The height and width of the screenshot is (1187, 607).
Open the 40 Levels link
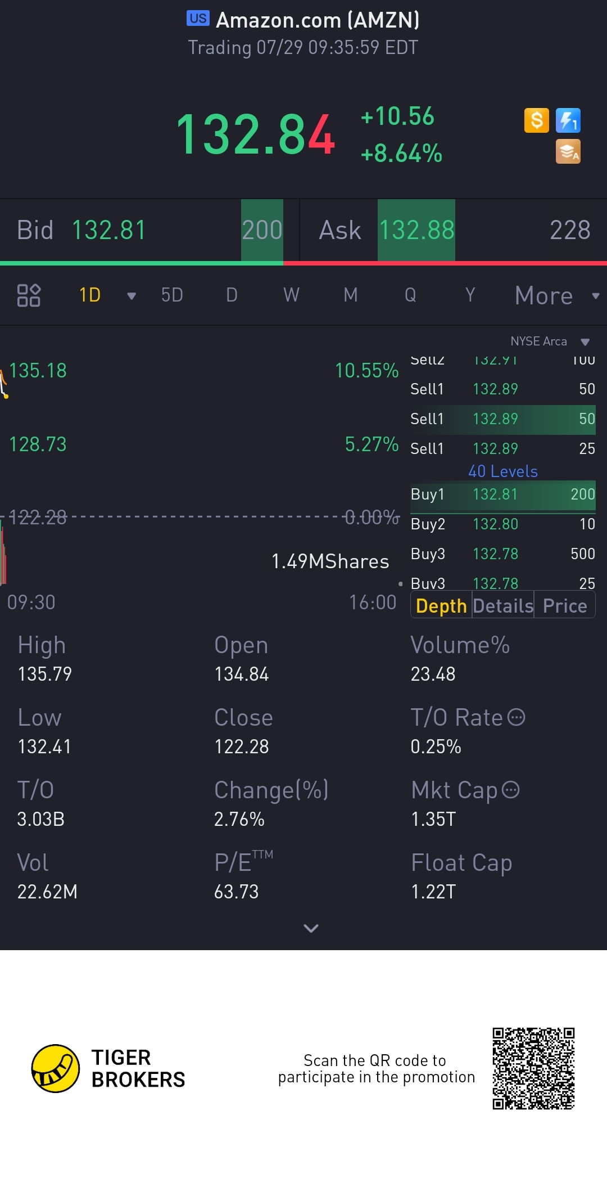pyautogui.click(x=503, y=471)
